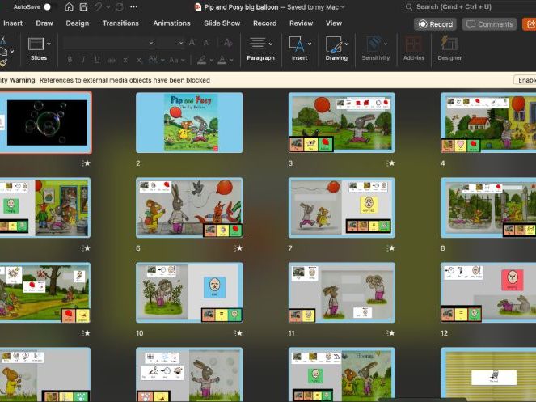Switch to the Slide Show tab
Viewport: 536px width, 402px height.
[222, 23]
